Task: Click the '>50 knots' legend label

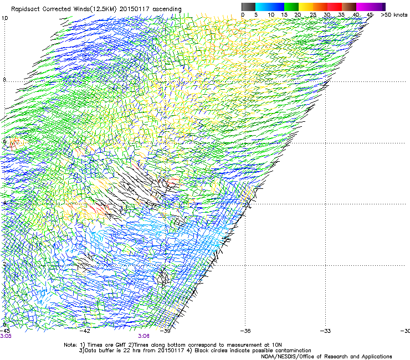Action: [394, 15]
